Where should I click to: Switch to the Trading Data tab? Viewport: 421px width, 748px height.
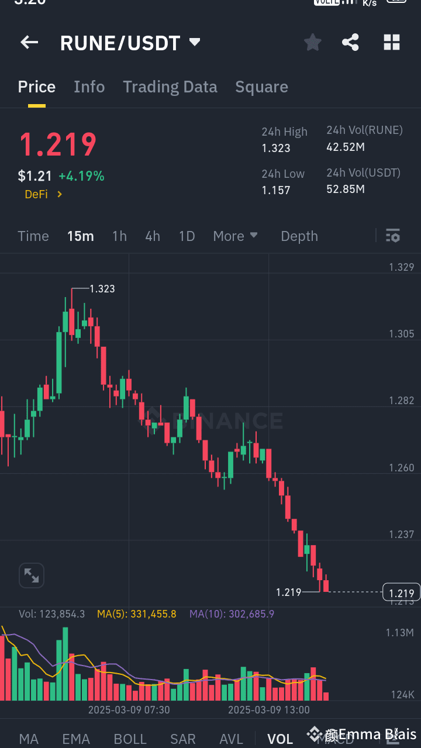(170, 87)
